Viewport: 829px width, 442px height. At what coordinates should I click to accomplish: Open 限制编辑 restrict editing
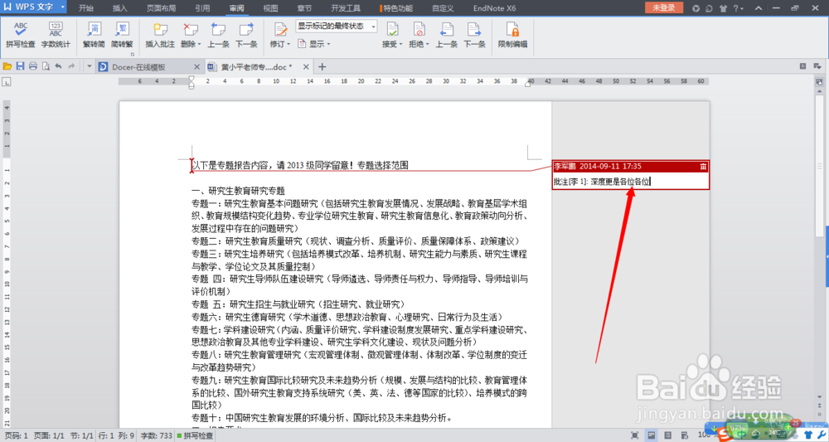pyautogui.click(x=512, y=35)
